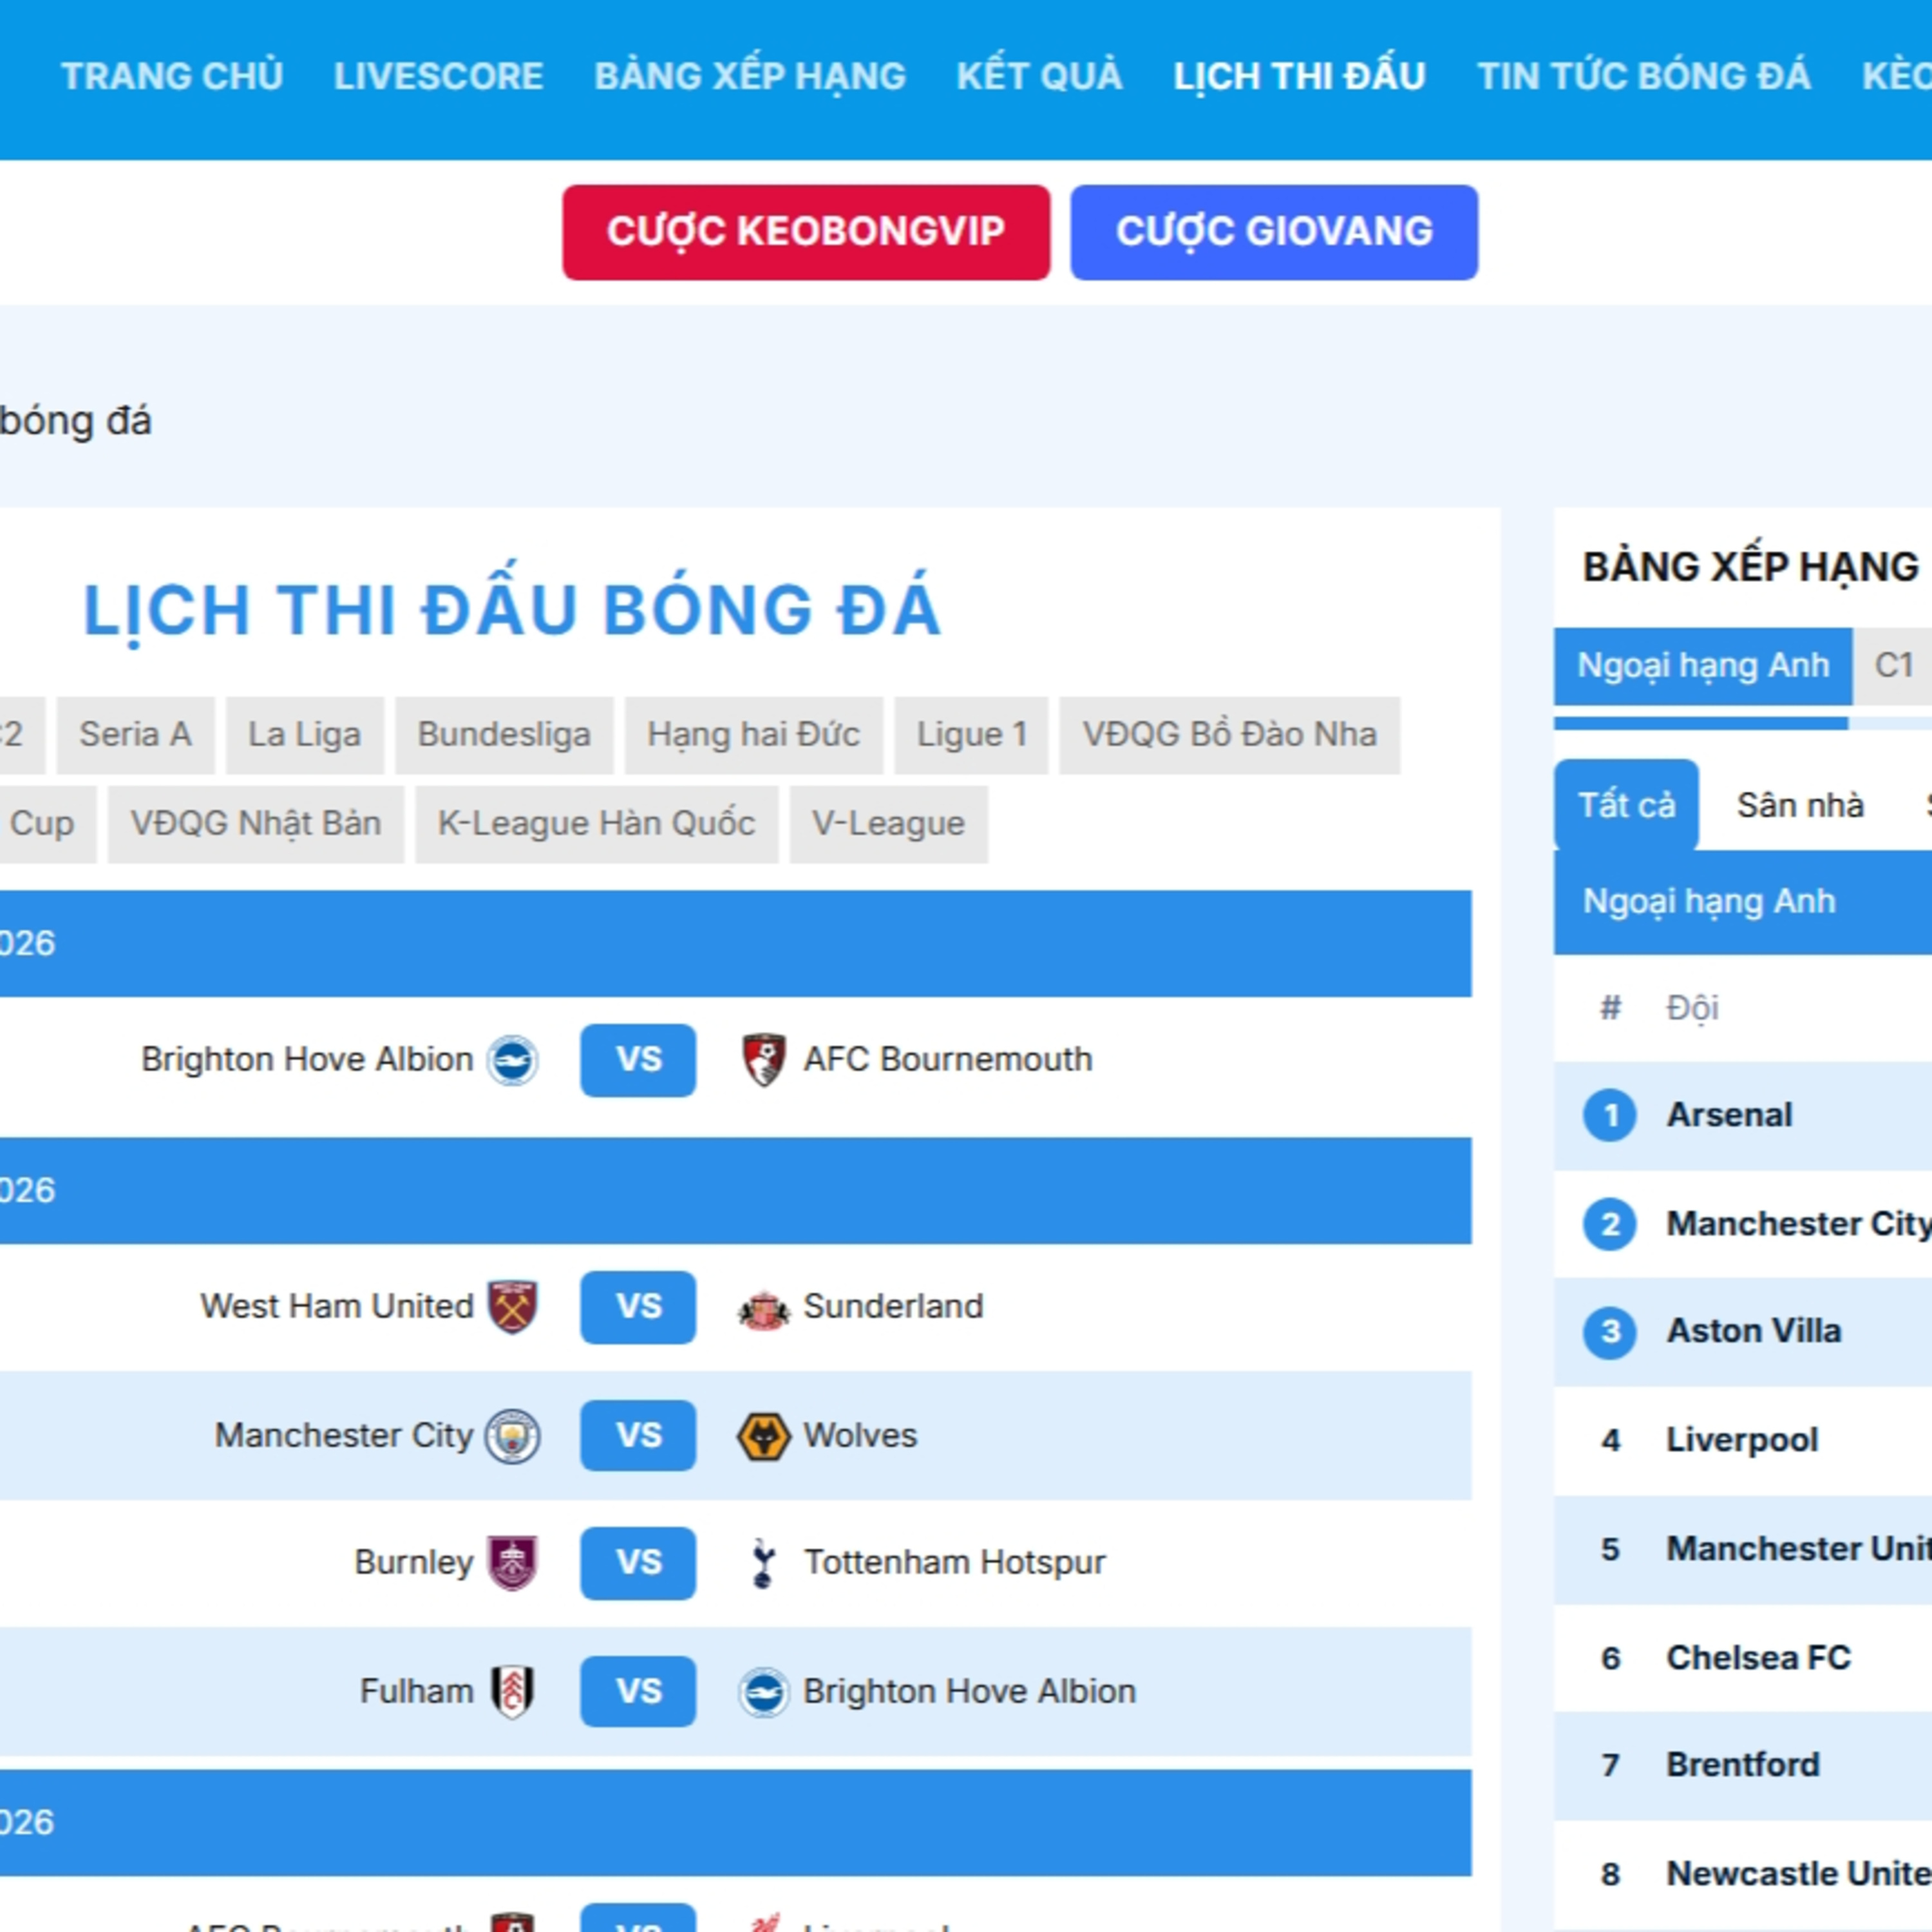Image resolution: width=1932 pixels, height=1932 pixels.
Task: Open LIVESCORE in the top navigation
Action: click(x=438, y=76)
